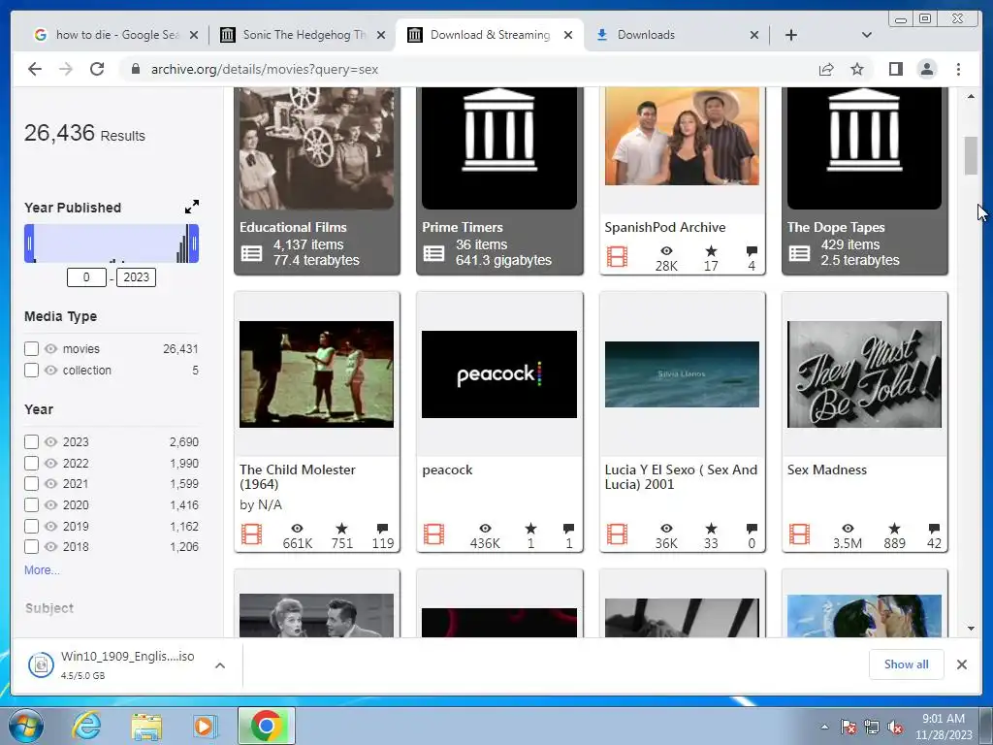Check the 2020 year checkbox
The height and width of the screenshot is (745, 993).
(x=31, y=504)
